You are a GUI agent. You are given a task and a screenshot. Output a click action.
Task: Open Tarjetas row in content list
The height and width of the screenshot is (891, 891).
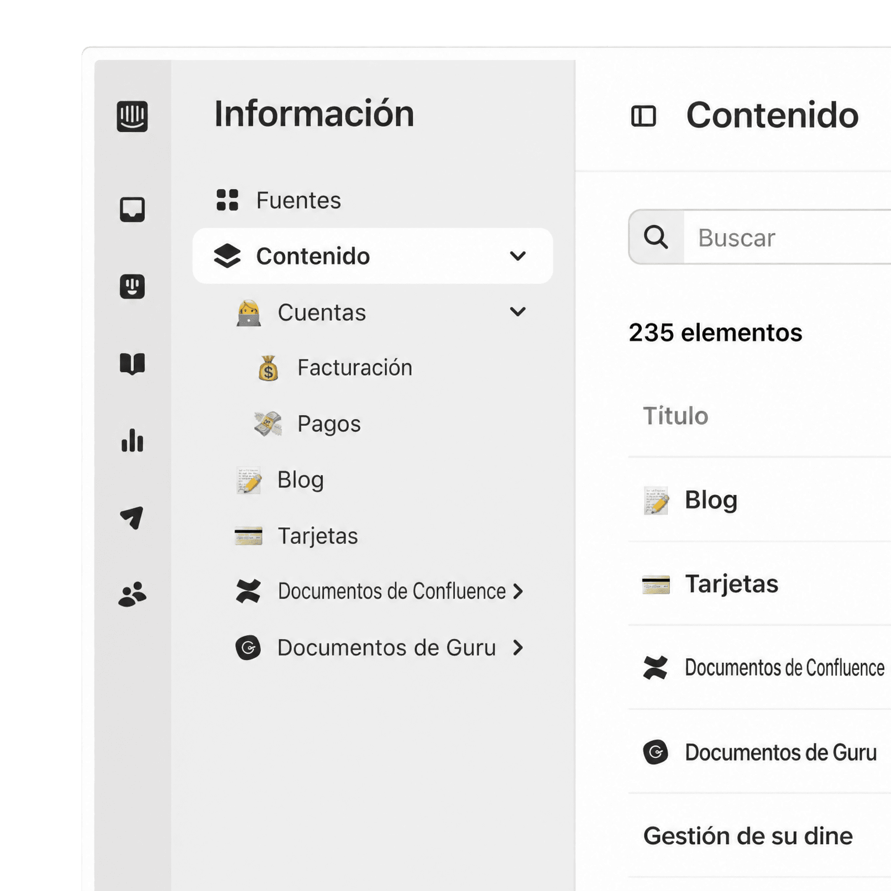click(759, 584)
